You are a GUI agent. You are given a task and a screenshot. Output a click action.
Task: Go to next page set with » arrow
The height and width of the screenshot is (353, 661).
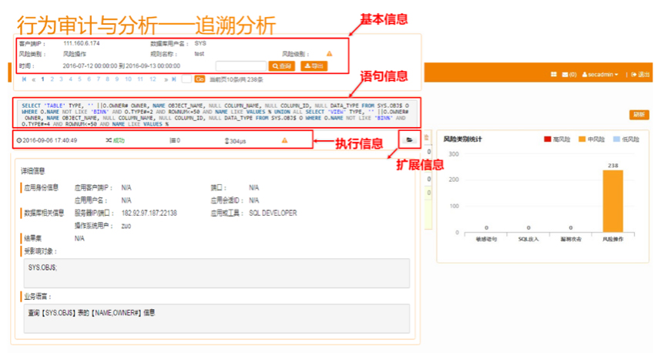(166, 79)
